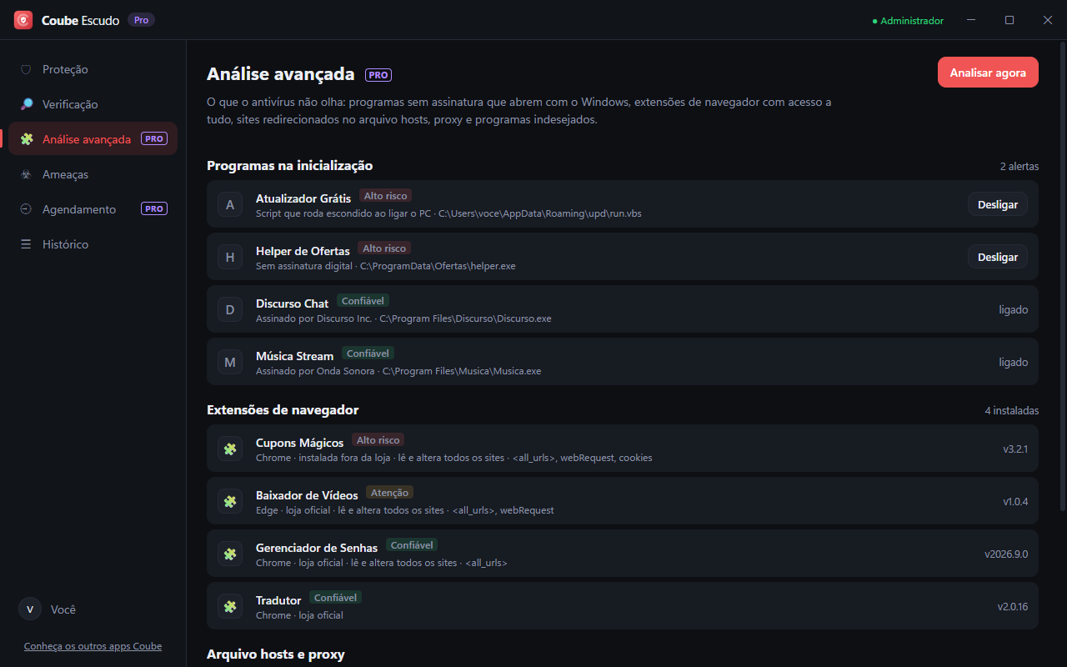
Task: Click the Administrador status indicator
Action: (908, 20)
